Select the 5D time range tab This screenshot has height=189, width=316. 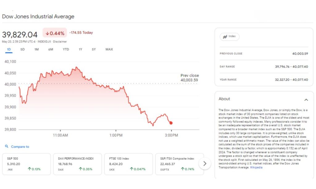coord(22,49)
